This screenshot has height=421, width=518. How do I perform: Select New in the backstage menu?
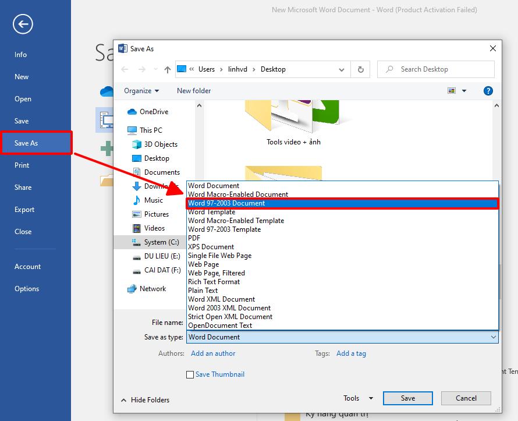click(x=22, y=77)
